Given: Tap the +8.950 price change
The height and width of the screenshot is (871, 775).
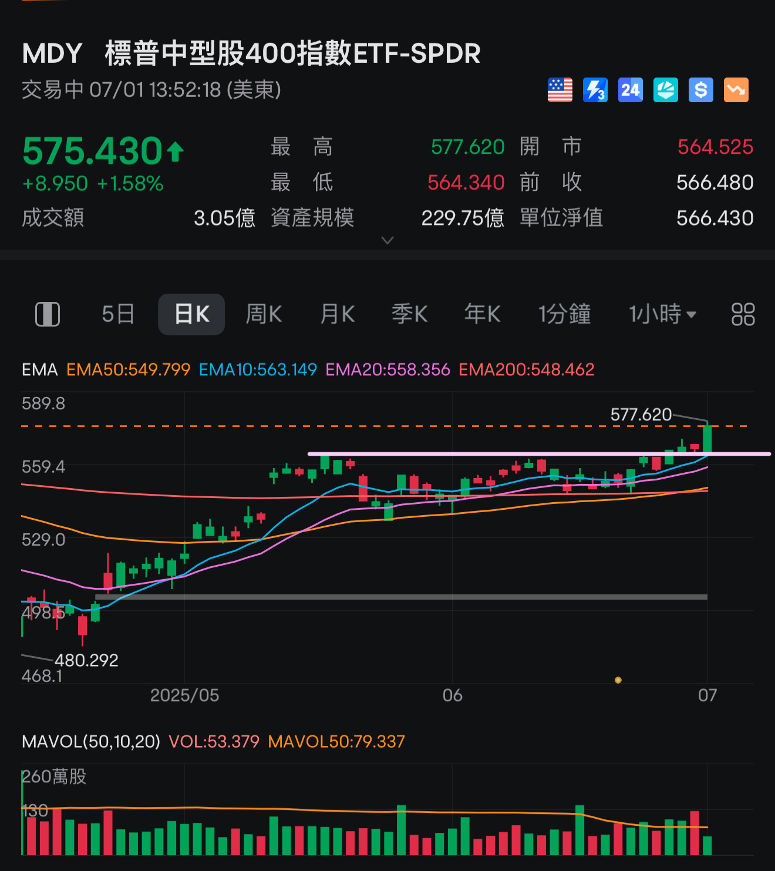Looking at the screenshot, I should (x=55, y=184).
